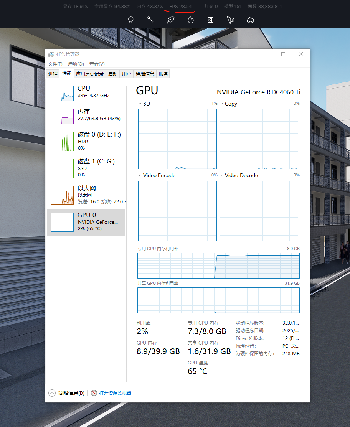The height and width of the screenshot is (427, 350).
Task: Expand the 3D engine graph dropdown
Action: click(140, 104)
